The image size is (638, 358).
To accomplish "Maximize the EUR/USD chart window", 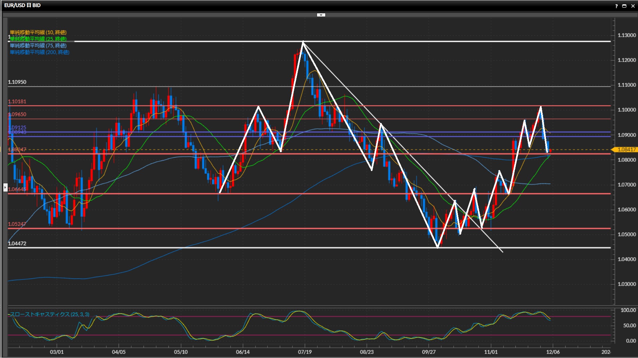I will coord(624,6).
